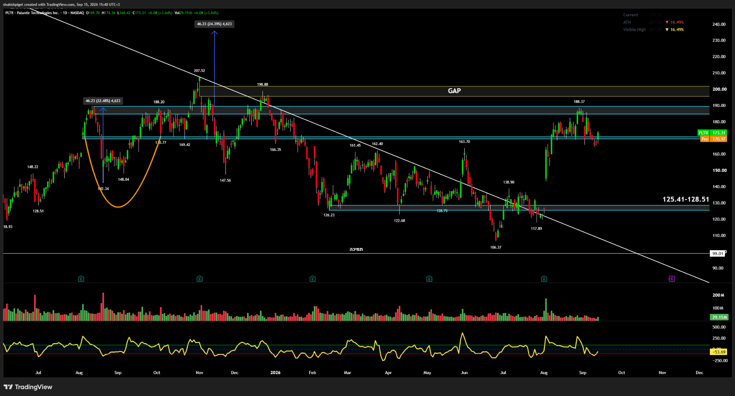Click the 166.35 price label

pyautogui.click(x=275, y=150)
